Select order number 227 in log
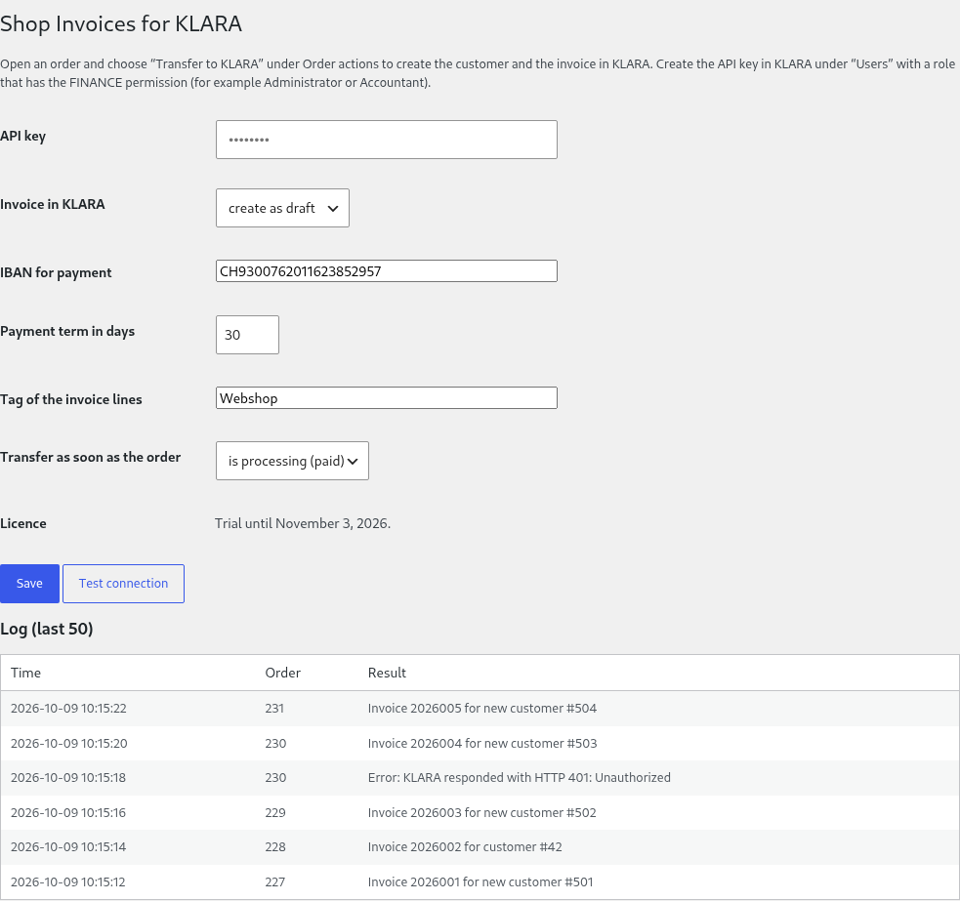This screenshot has width=960, height=901. click(x=274, y=882)
